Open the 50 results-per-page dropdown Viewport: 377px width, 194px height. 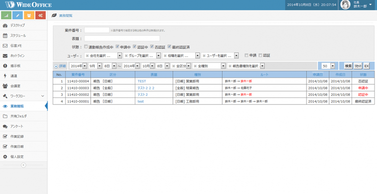point(328,66)
